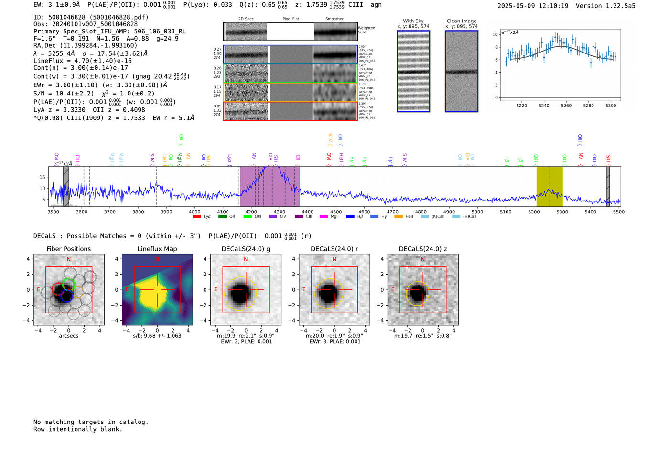The width and height of the screenshot is (669, 455).
Task: Select the green-bordered 2D spectrum fiber row
Action: point(291,74)
